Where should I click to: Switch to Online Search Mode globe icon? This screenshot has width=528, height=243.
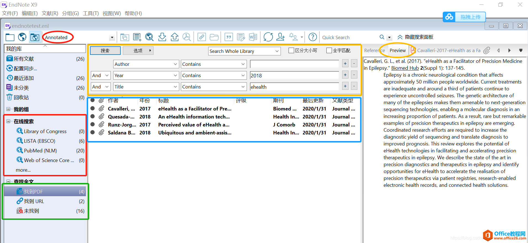[x=22, y=37]
